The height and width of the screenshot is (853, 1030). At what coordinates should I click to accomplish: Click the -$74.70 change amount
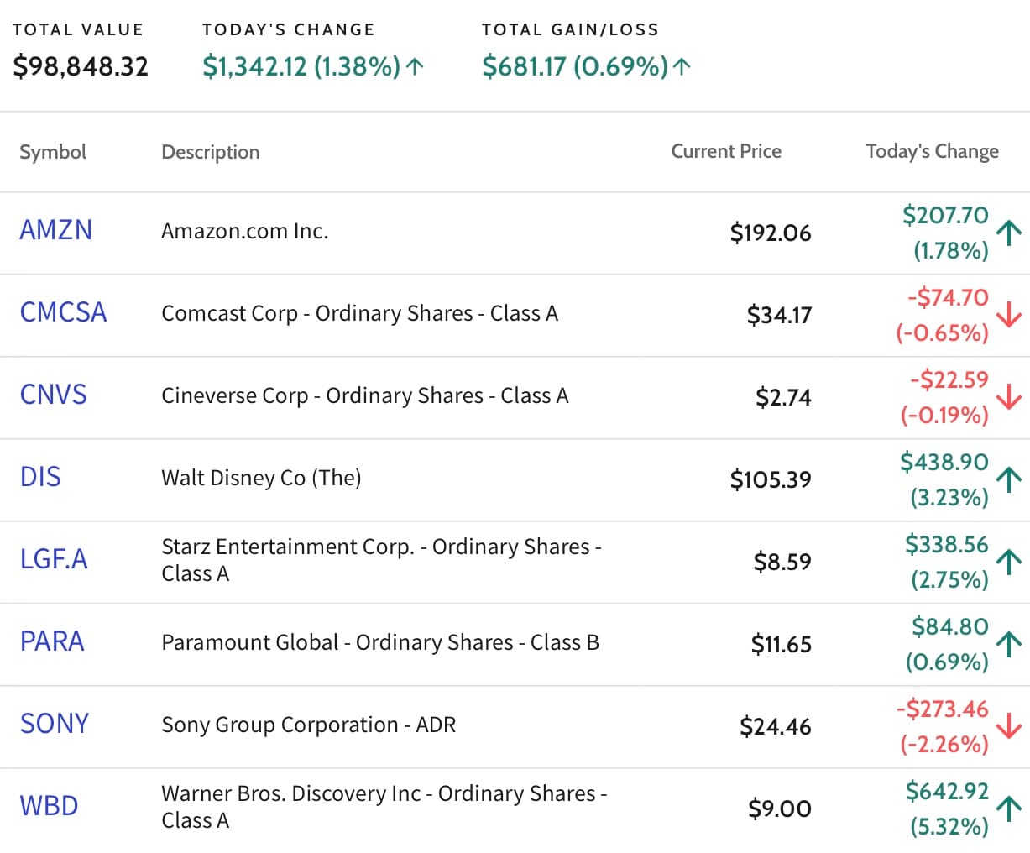948,297
